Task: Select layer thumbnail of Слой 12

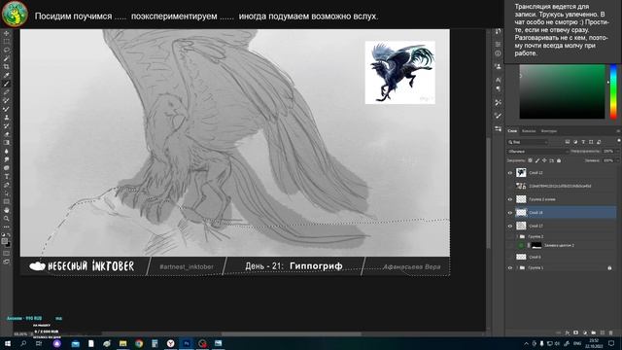Action: pyautogui.click(x=521, y=173)
